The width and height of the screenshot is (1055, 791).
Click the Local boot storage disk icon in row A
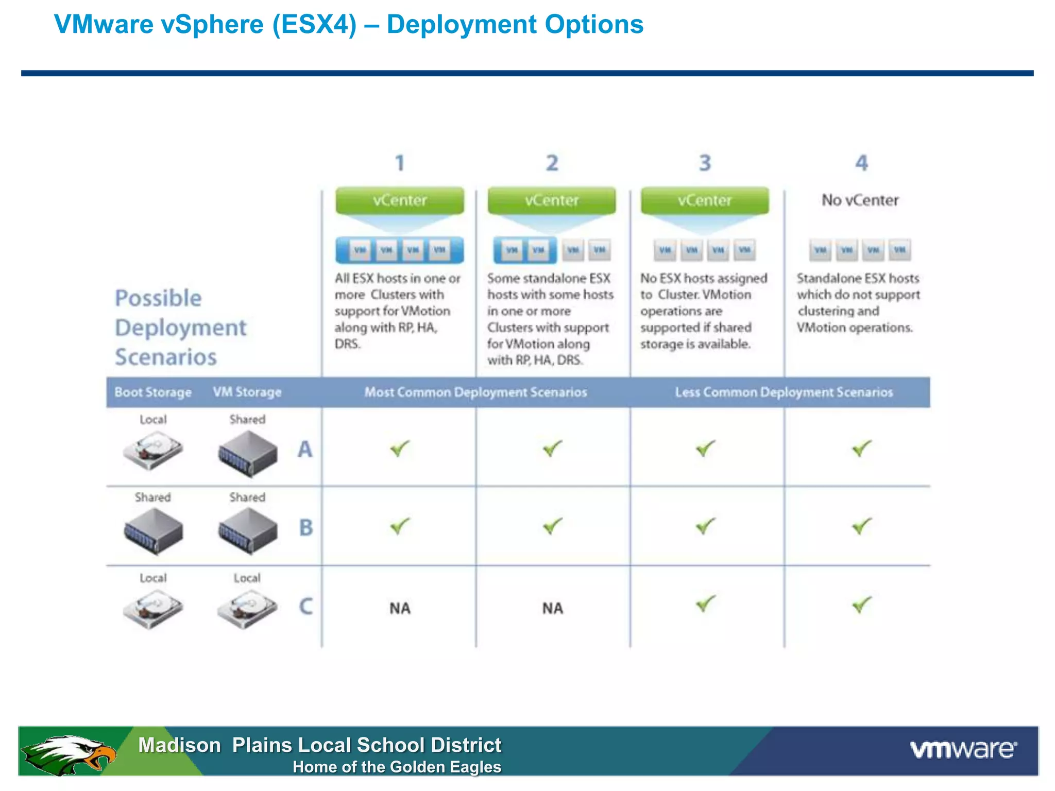153,450
